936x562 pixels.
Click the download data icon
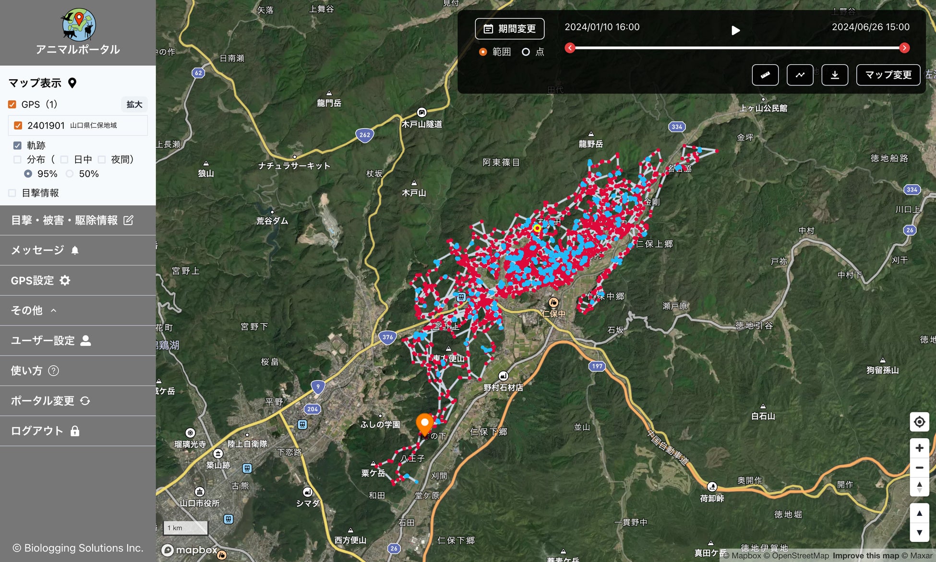click(835, 75)
